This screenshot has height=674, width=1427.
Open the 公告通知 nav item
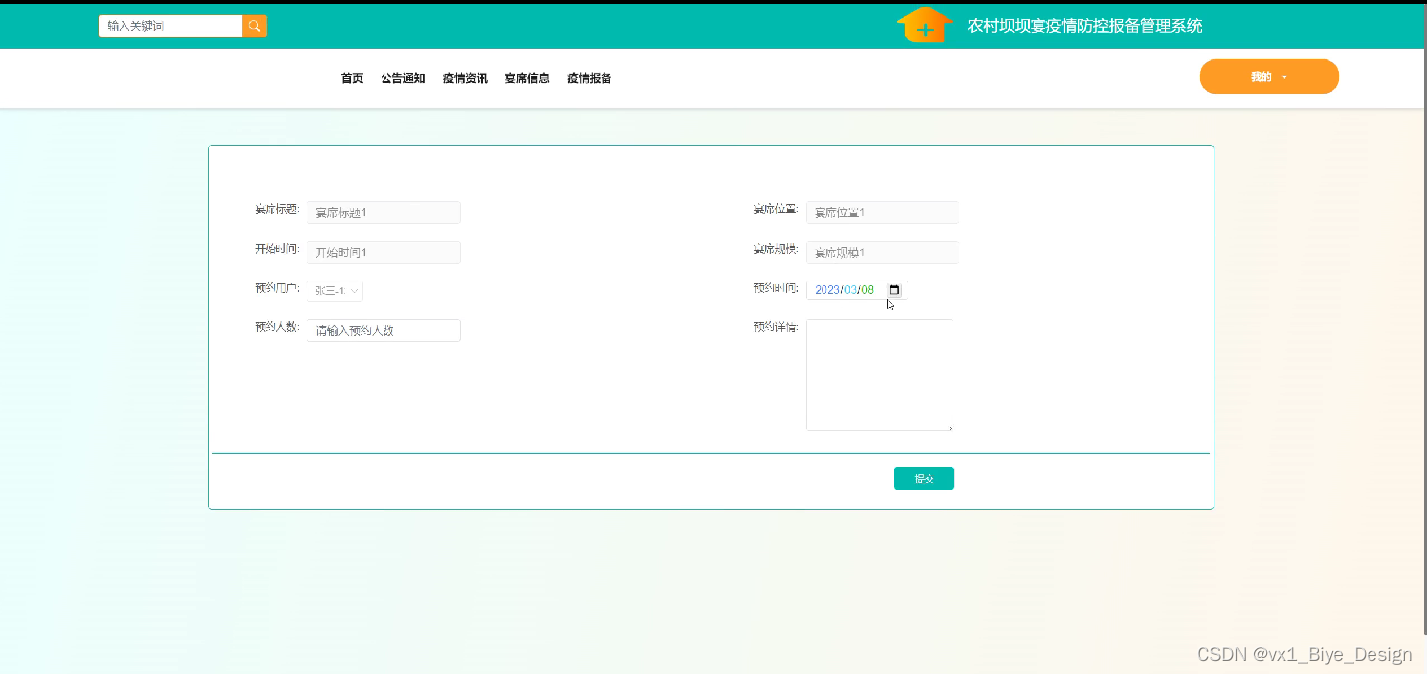tap(403, 78)
